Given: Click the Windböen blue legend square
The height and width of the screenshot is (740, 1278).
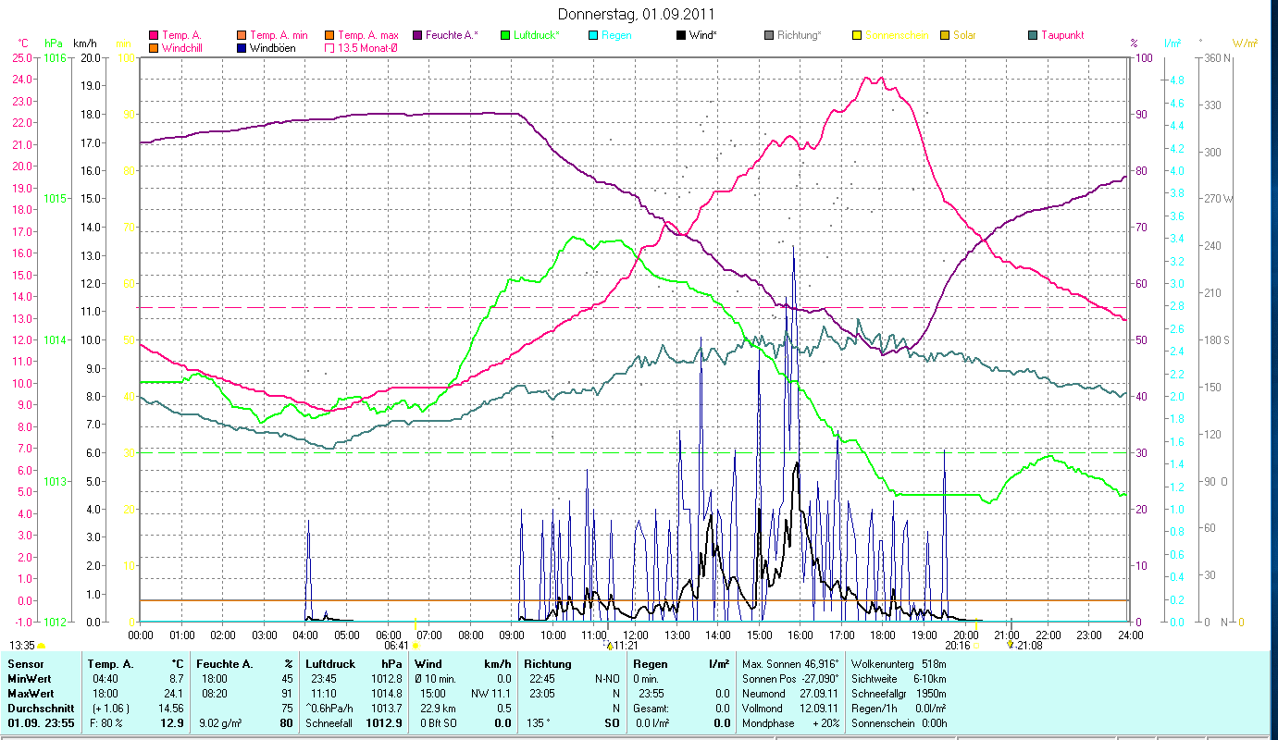Looking at the screenshot, I should pos(242,48).
